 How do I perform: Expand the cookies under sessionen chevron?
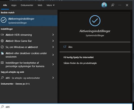pos(53,55)
